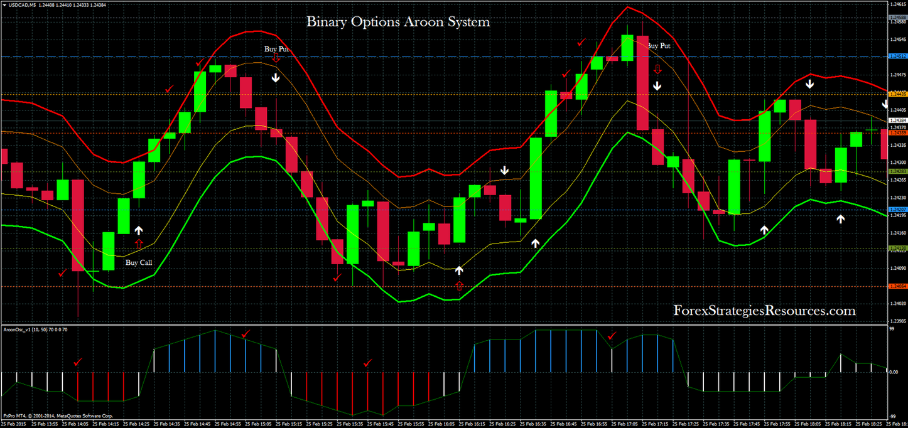This screenshot has width=908, height=428.
Task: Click the FxPro MT4 MetaQuotes copyright text
Action: coord(58,415)
